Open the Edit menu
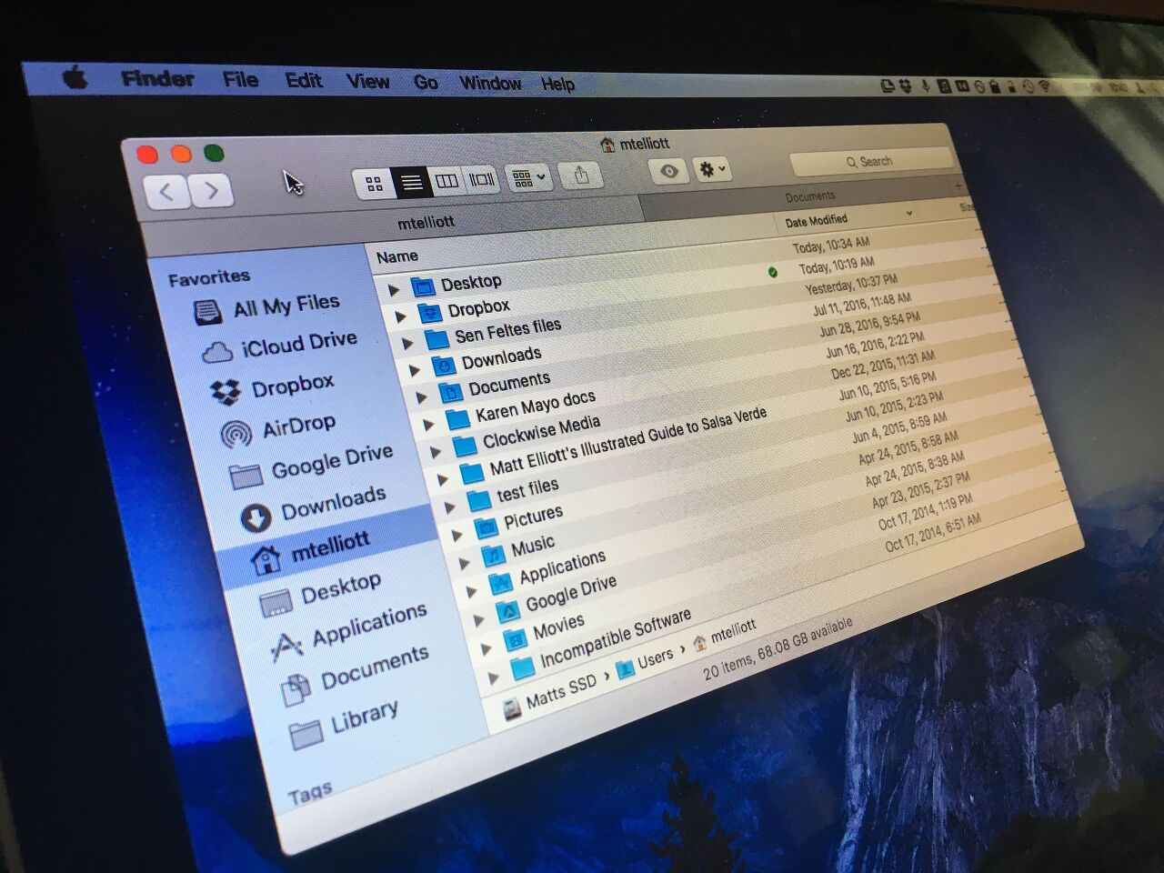This screenshot has height=873, width=1164. (303, 81)
